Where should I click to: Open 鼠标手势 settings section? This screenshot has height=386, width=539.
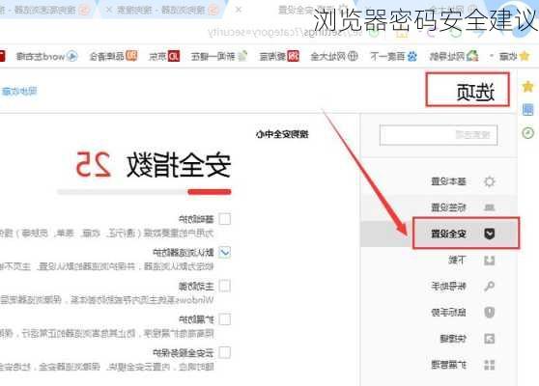tap(448, 312)
